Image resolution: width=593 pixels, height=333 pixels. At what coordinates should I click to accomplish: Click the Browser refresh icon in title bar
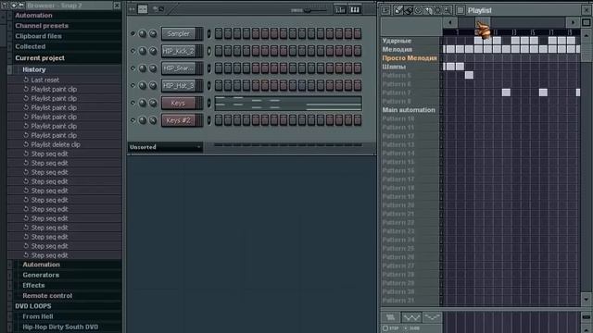coord(14,5)
